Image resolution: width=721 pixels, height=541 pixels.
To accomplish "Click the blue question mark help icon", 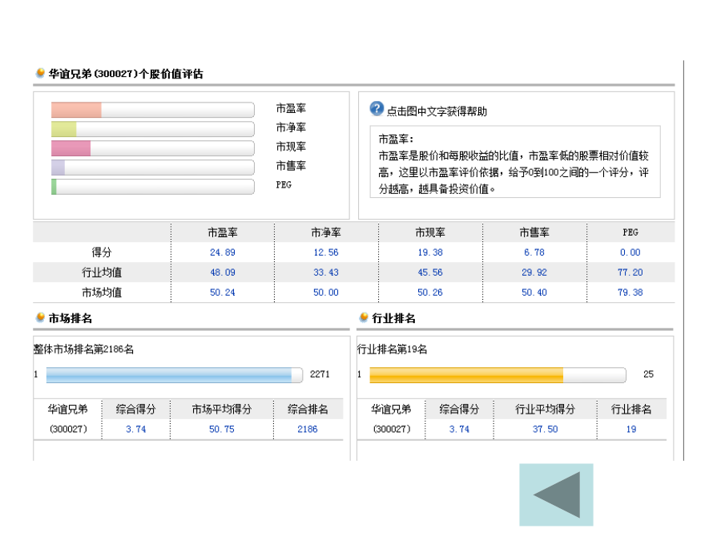I will [377, 109].
